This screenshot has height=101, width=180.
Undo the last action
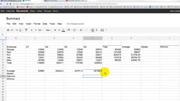pos(12,30)
